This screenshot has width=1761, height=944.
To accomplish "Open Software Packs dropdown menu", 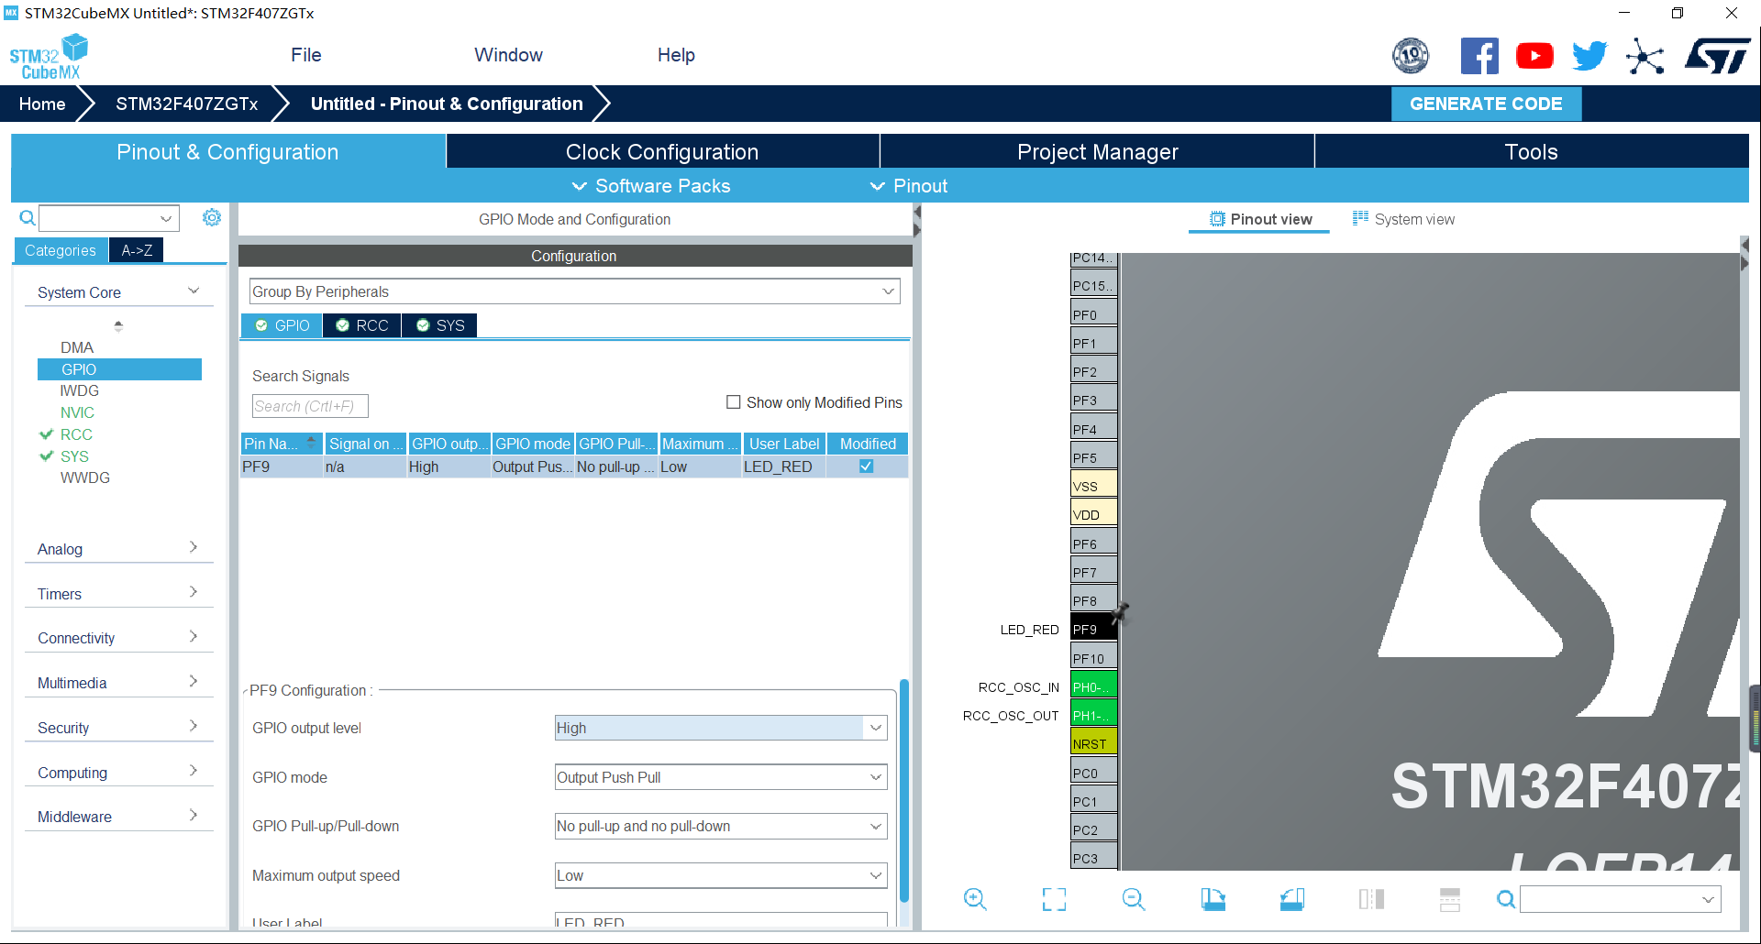I will tap(651, 186).
